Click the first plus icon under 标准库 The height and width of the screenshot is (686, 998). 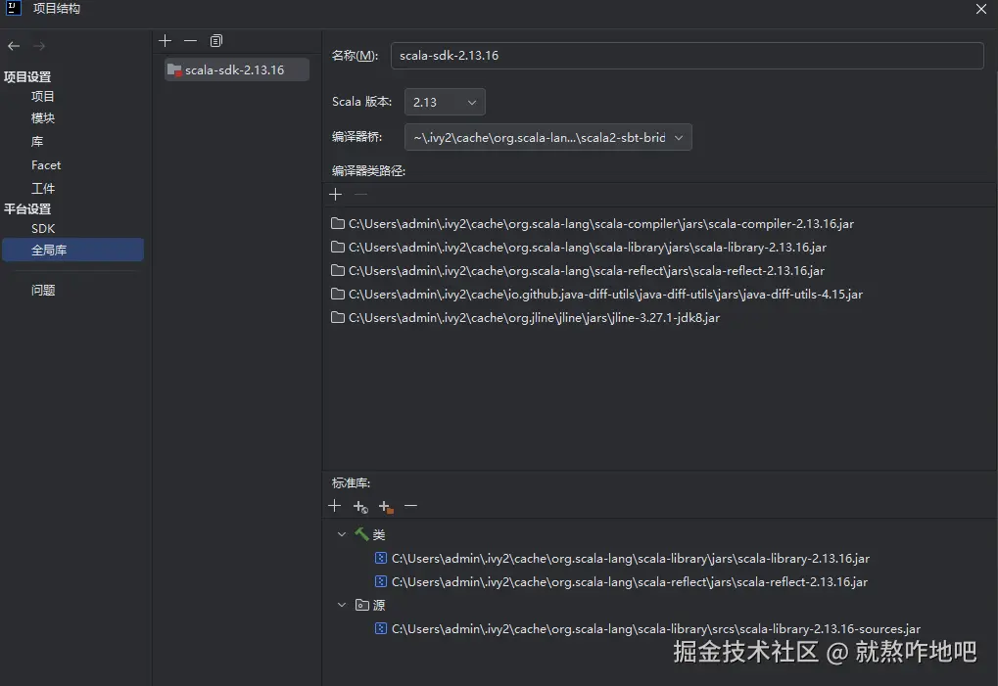[x=335, y=506]
